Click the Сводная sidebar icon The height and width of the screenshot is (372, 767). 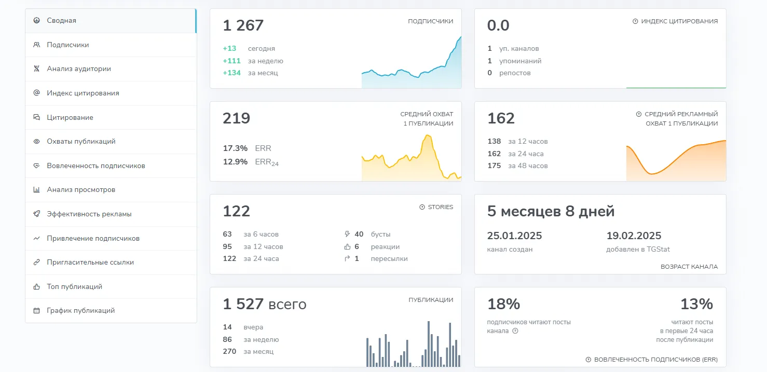(x=36, y=21)
